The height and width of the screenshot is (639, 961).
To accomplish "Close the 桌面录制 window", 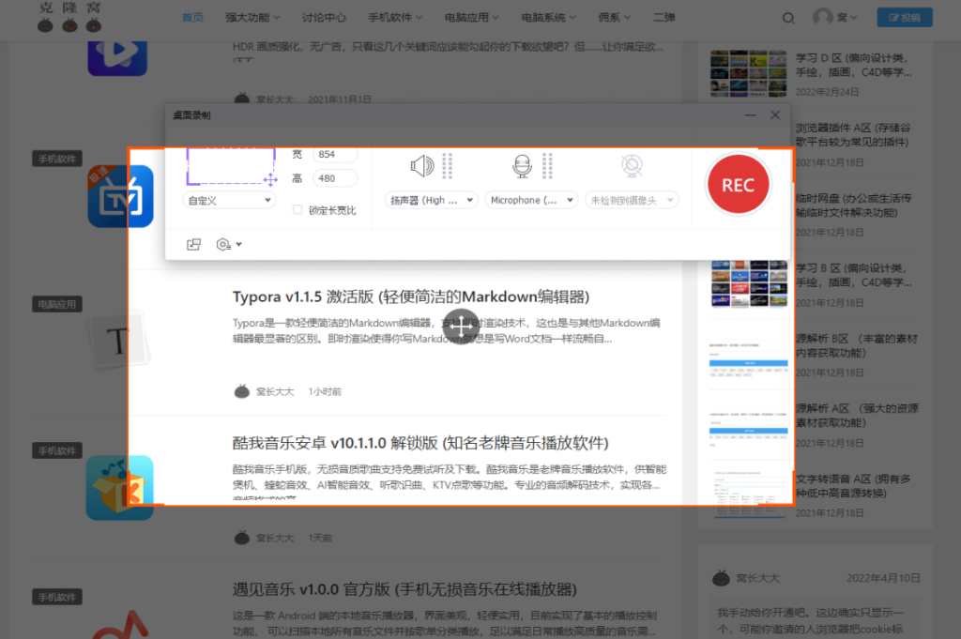I will pos(775,115).
